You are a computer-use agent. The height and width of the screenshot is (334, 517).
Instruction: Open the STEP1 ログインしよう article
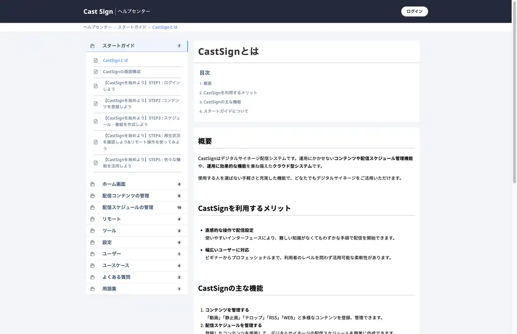pyautogui.click(x=141, y=86)
